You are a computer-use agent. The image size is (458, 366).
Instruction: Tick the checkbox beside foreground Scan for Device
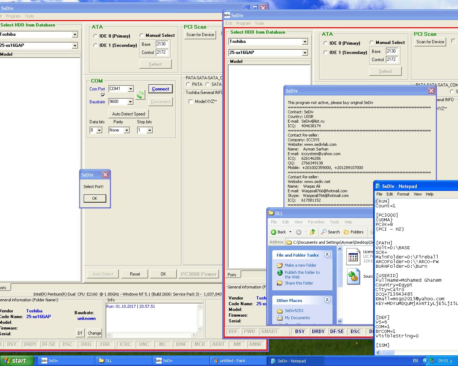[x=453, y=41]
